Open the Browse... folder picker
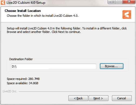Viewport: 136px width, 105px height. tap(112, 66)
